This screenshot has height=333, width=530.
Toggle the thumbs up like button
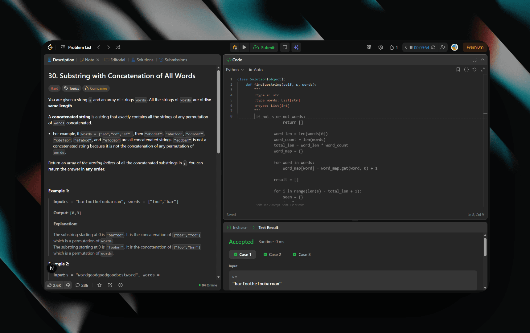click(x=54, y=285)
